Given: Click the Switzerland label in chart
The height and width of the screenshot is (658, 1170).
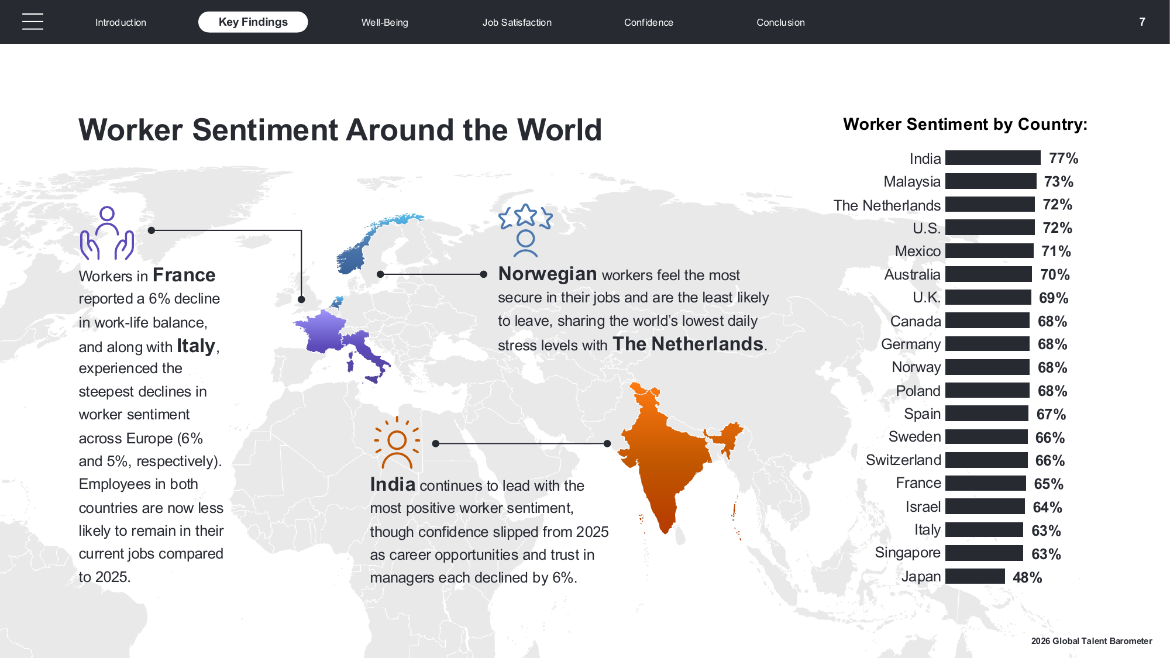Looking at the screenshot, I should [x=903, y=460].
